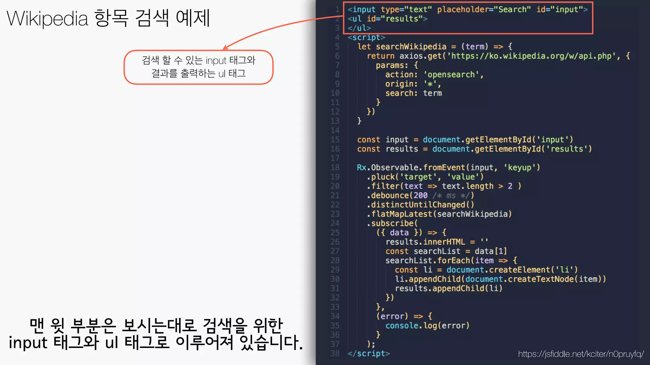
Task: Click the line 'li.appendChild(document.createTextNode(item))'
Action: pyautogui.click(x=501, y=279)
